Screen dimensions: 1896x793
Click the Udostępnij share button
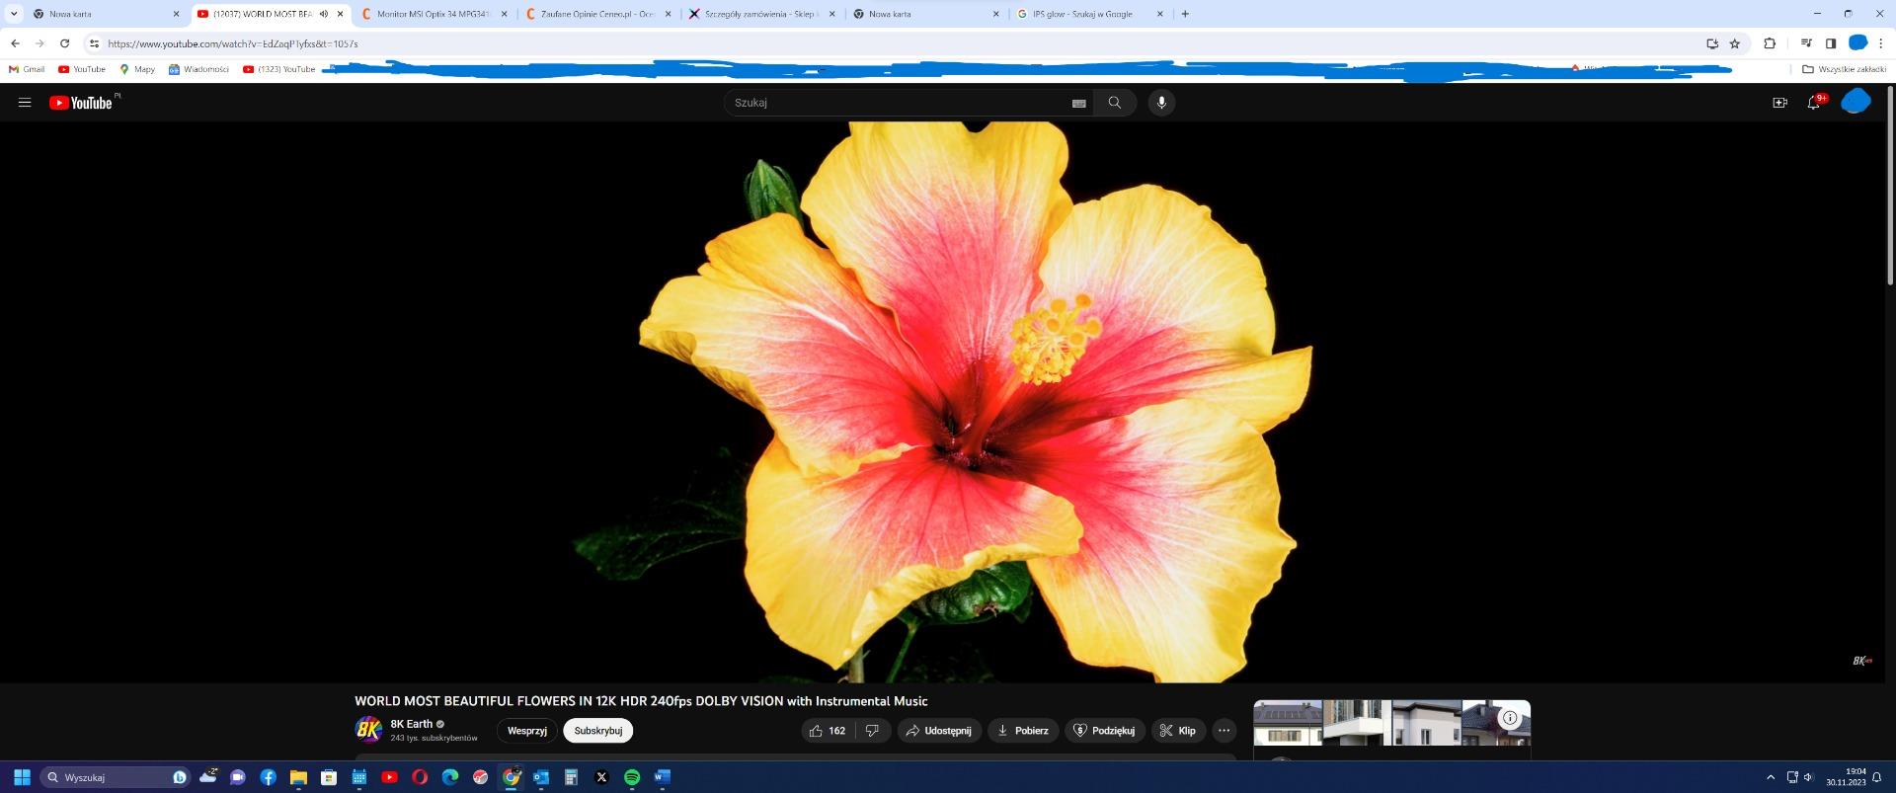click(x=938, y=731)
